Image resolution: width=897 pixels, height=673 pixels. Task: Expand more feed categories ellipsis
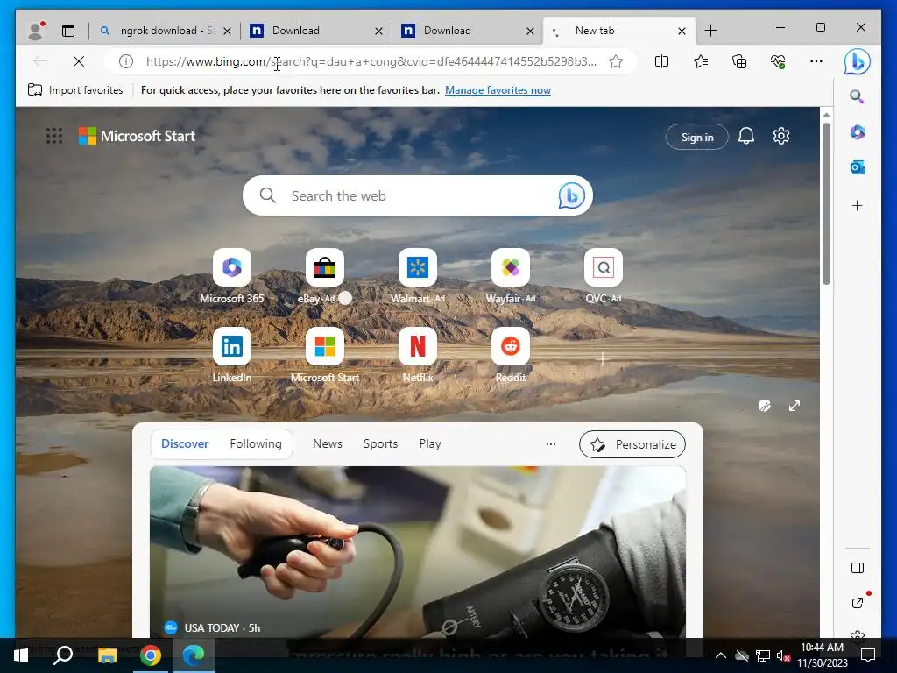pyautogui.click(x=550, y=444)
